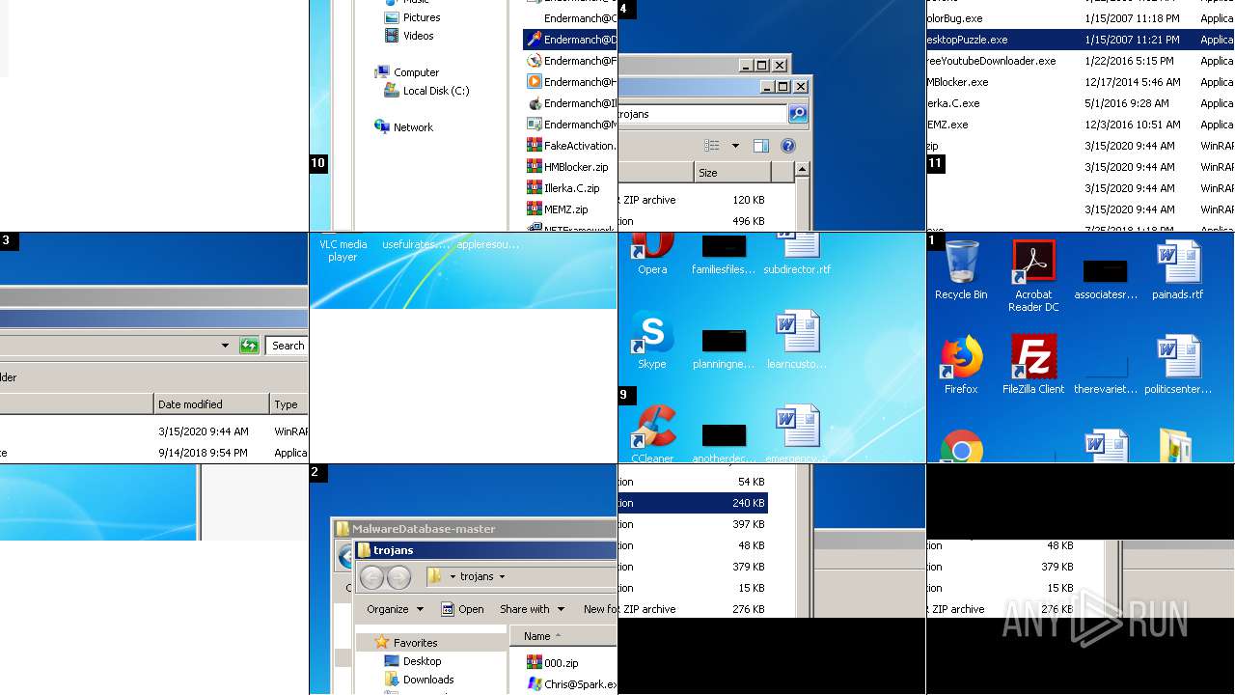Select the olorBug.exe file row
Viewport: 1235px width, 695px height.
click(1081, 18)
